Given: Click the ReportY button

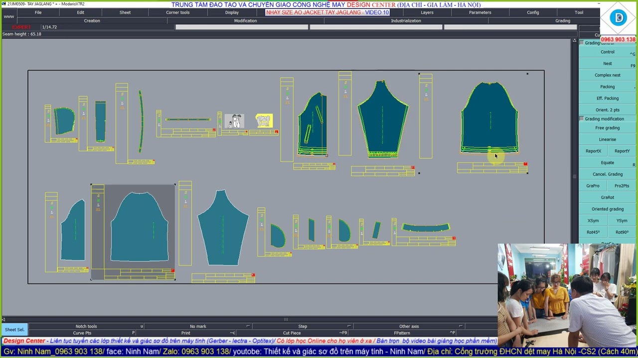Looking at the screenshot, I should [x=622, y=151].
